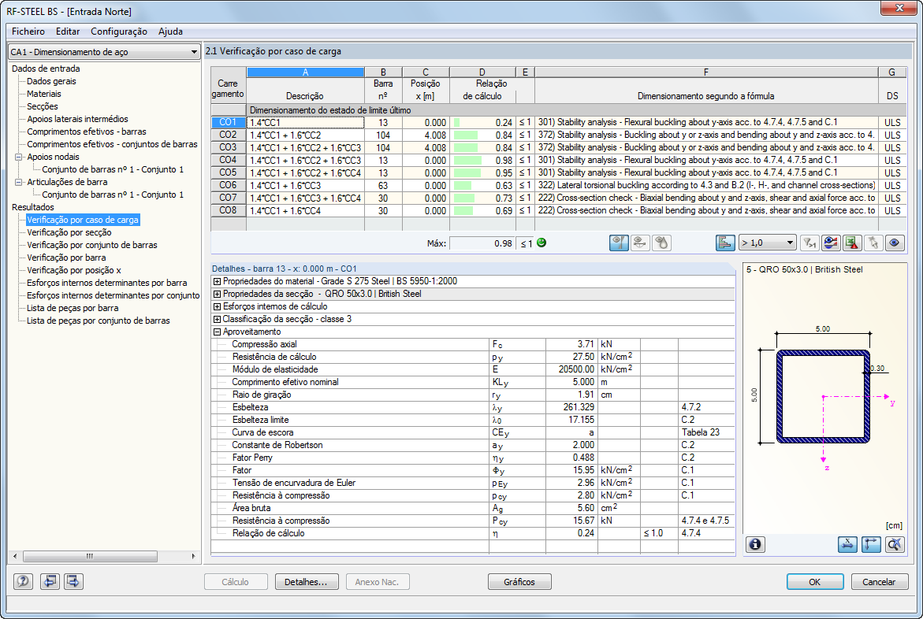The image size is (923, 619).
Task: Click the fire resistance filter icon
Action: [661, 243]
